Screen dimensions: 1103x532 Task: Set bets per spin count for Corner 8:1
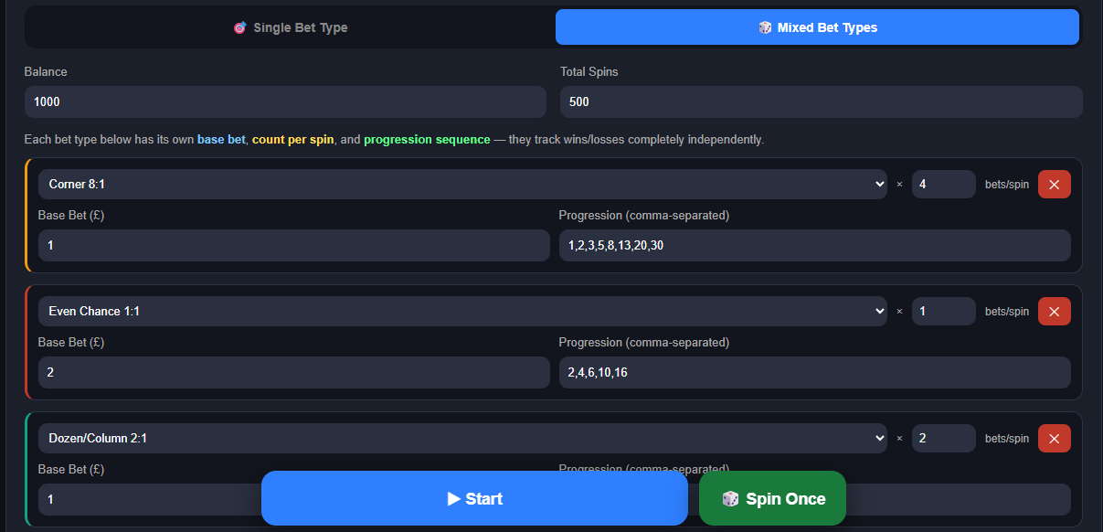point(944,184)
